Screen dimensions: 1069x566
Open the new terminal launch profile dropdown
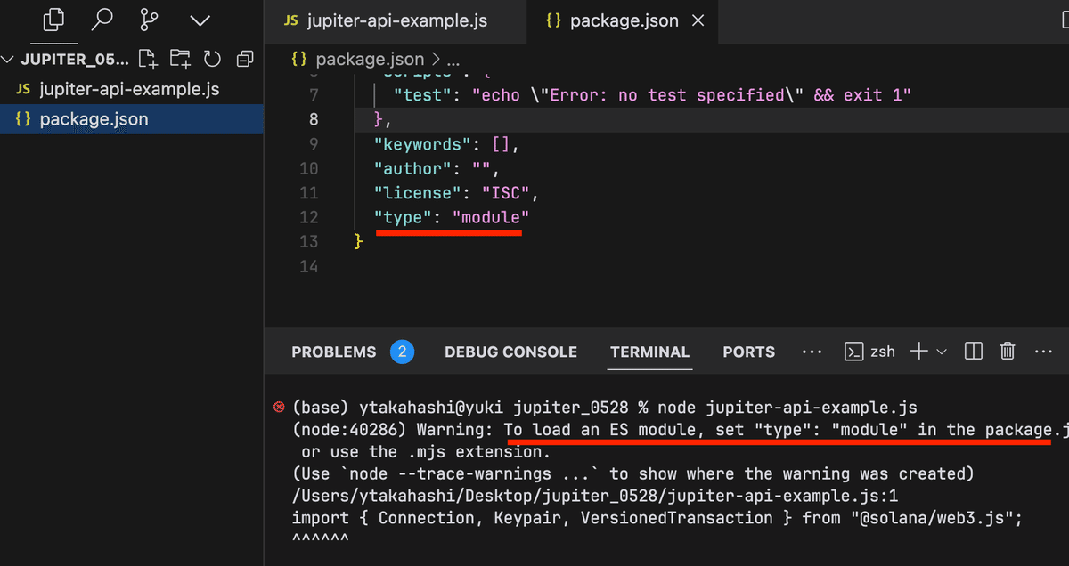click(x=942, y=352)
